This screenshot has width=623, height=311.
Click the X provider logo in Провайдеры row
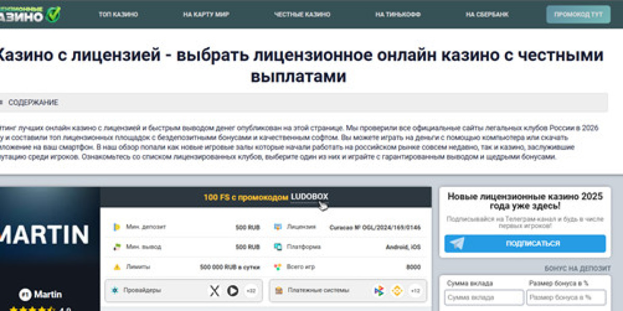point(214,289)
